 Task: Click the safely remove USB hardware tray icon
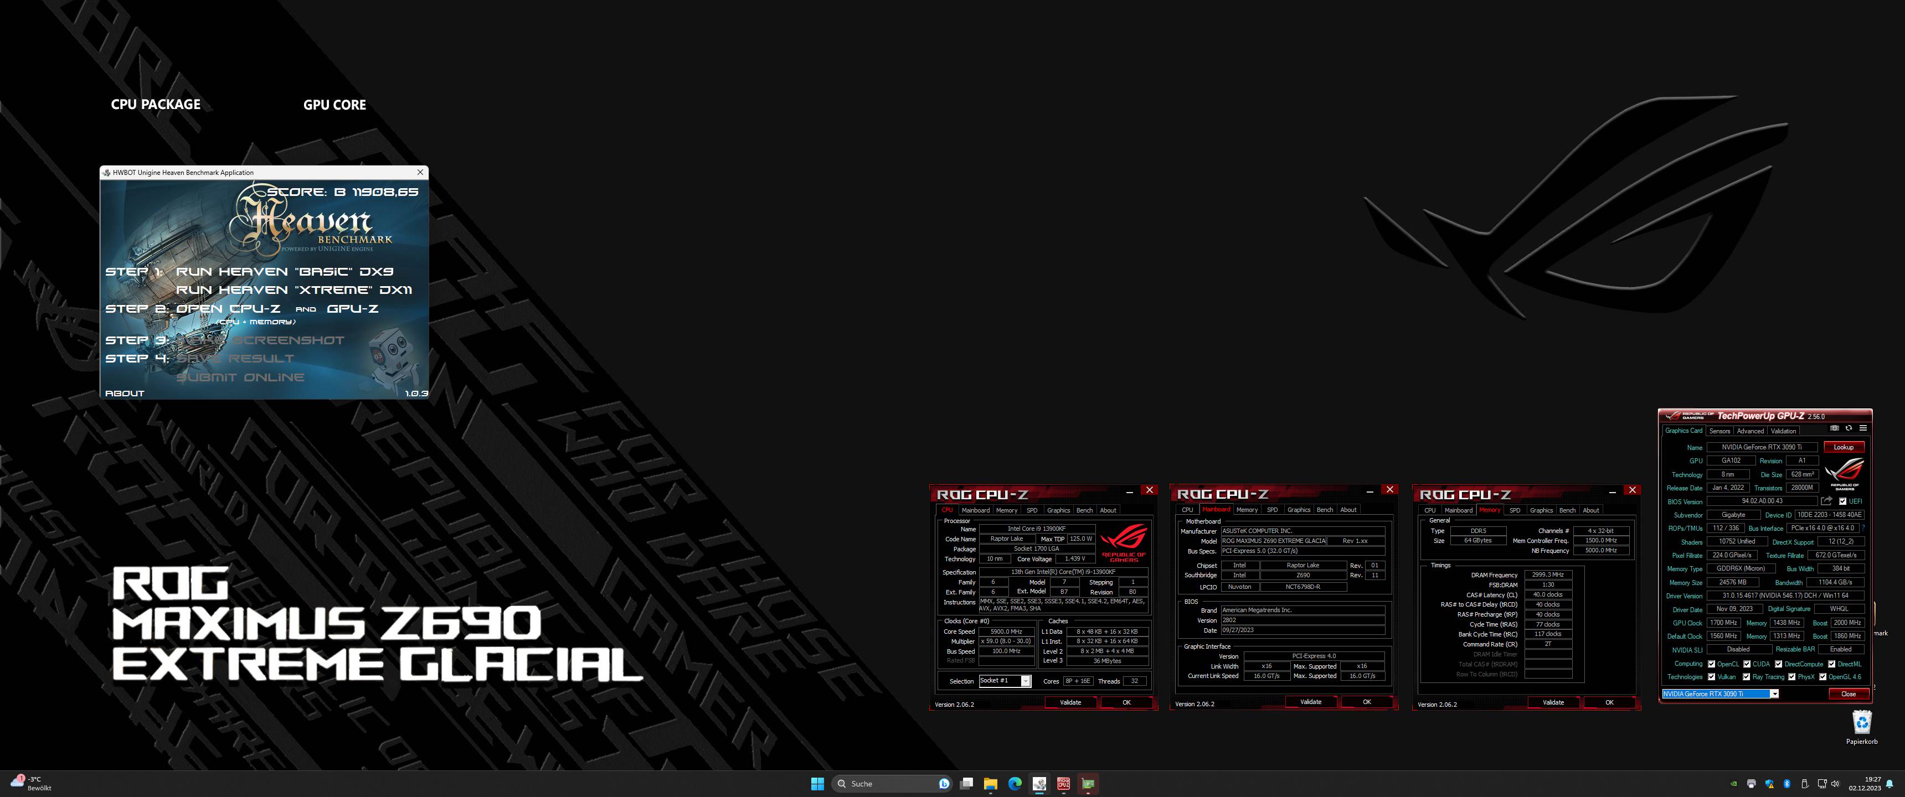click(x=1804, y=784)
